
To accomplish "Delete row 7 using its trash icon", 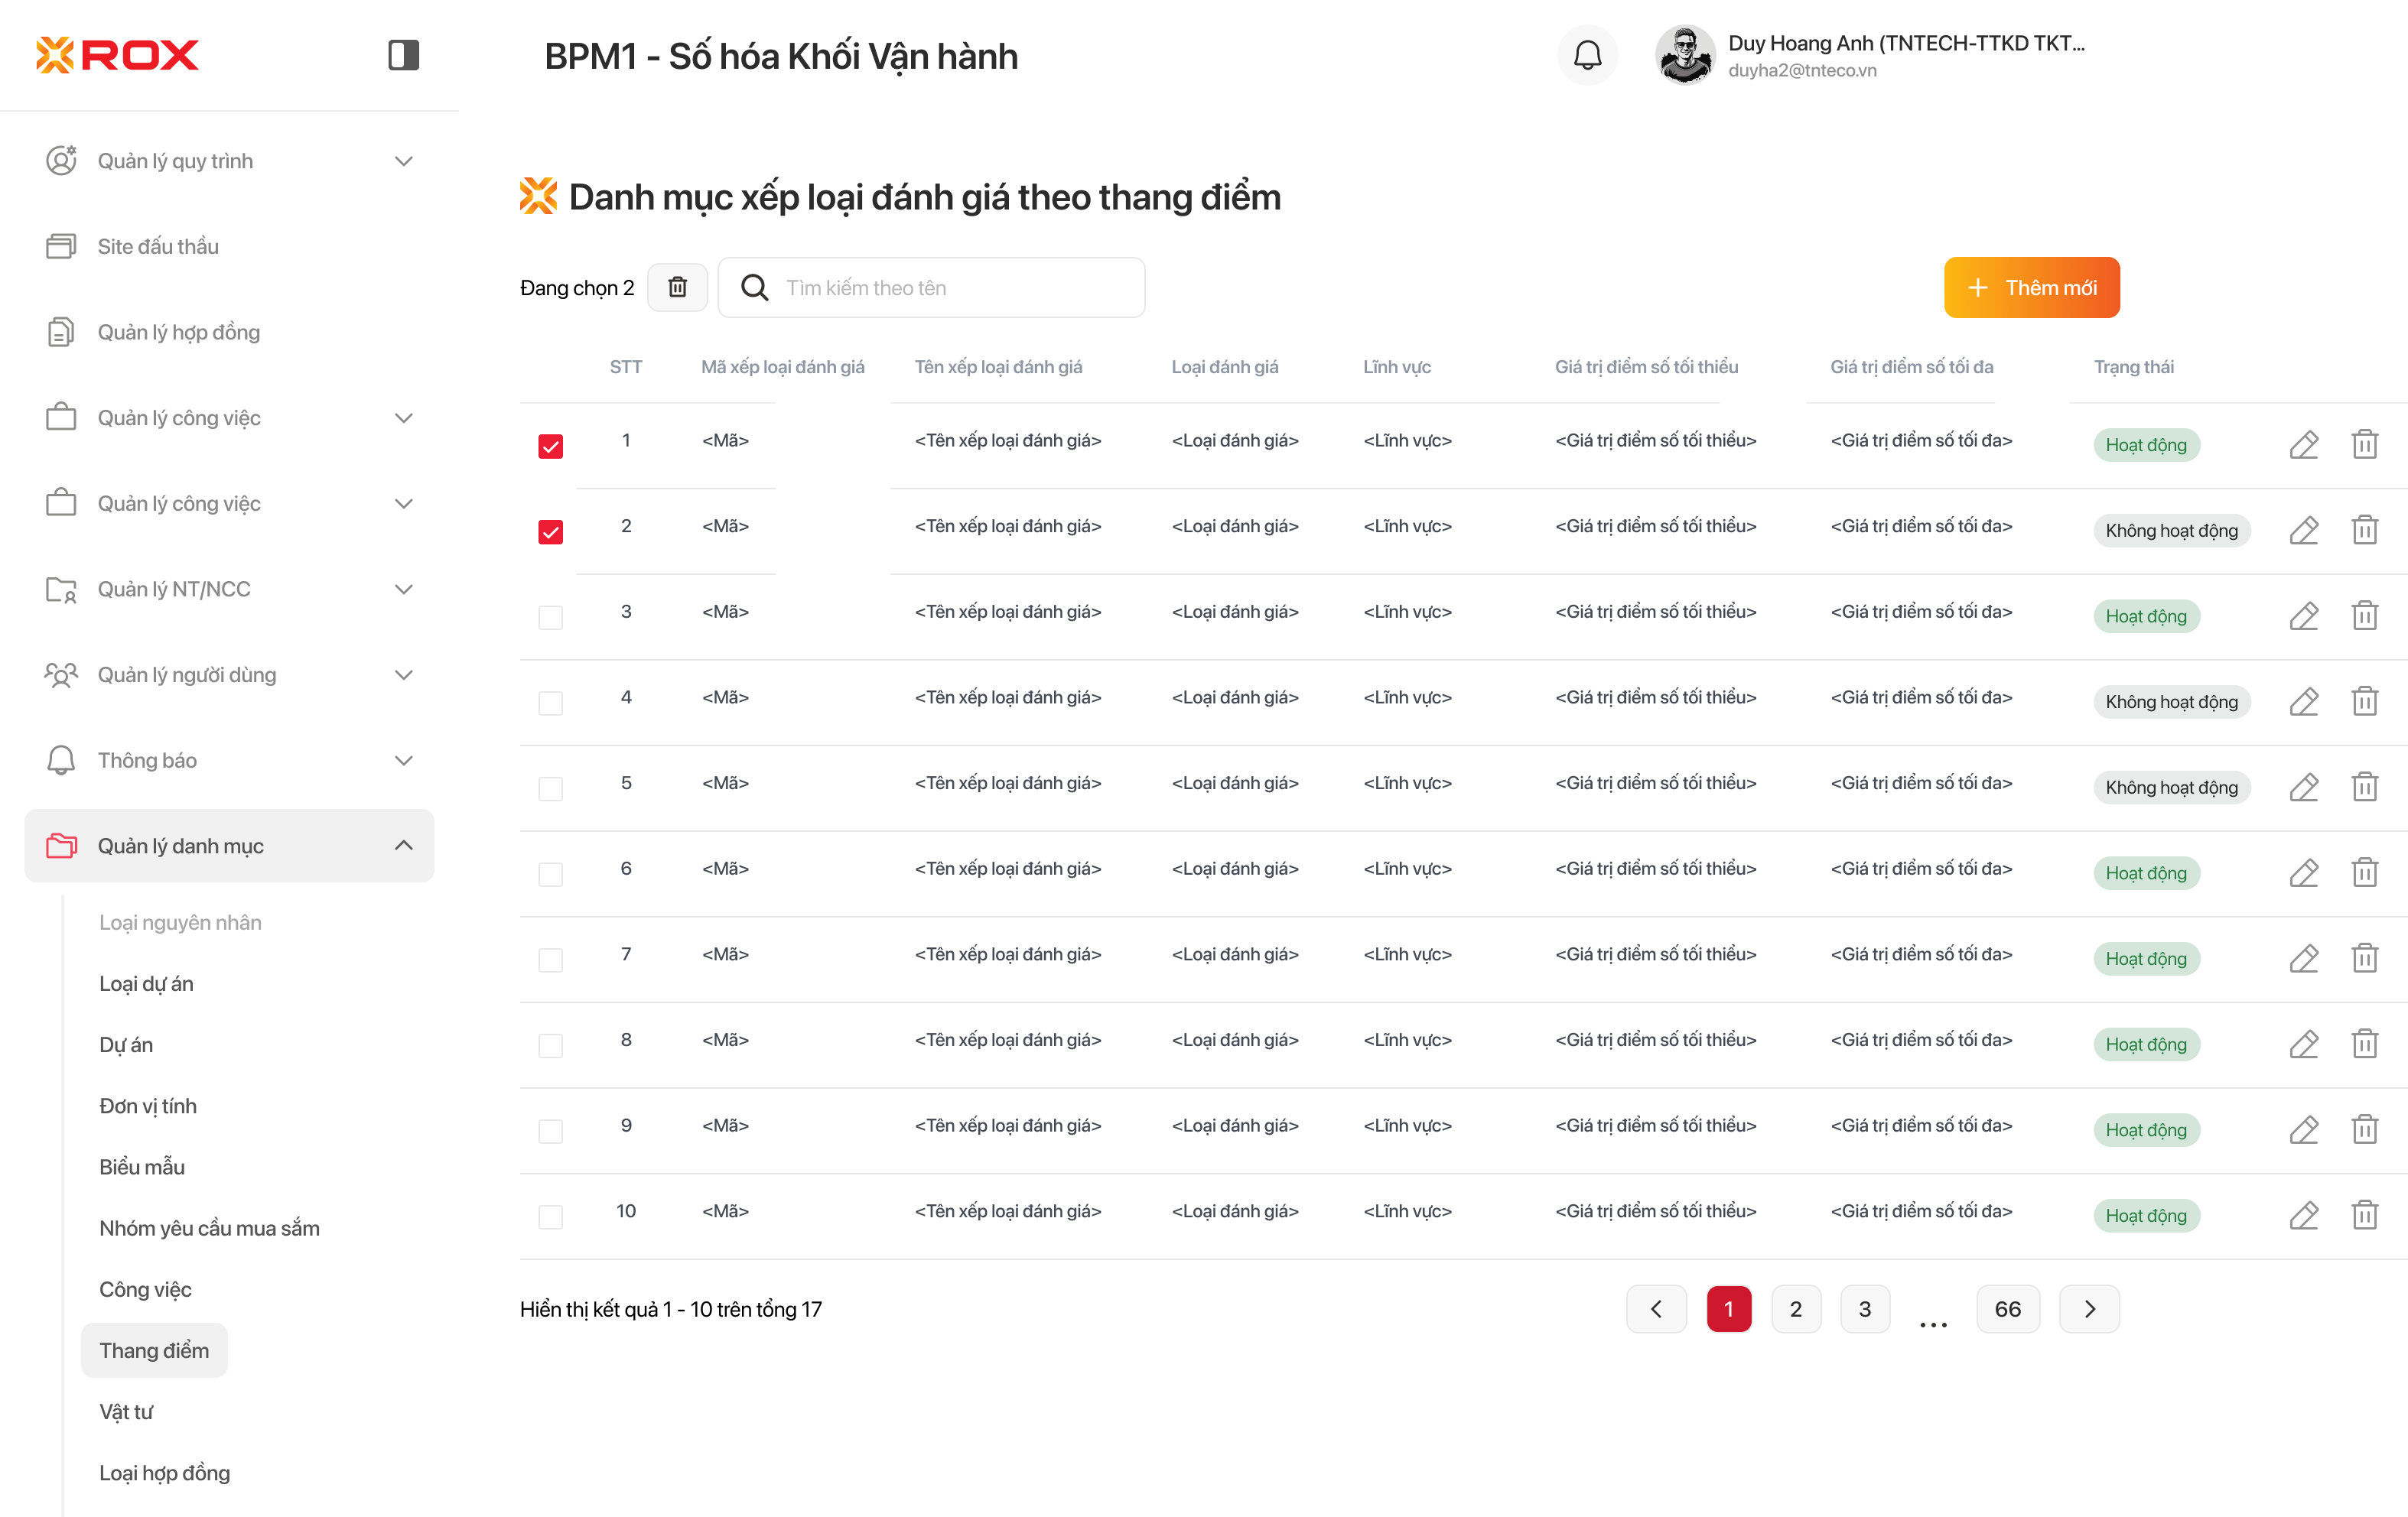I will pyautogui.click(x=2364, y=958).
